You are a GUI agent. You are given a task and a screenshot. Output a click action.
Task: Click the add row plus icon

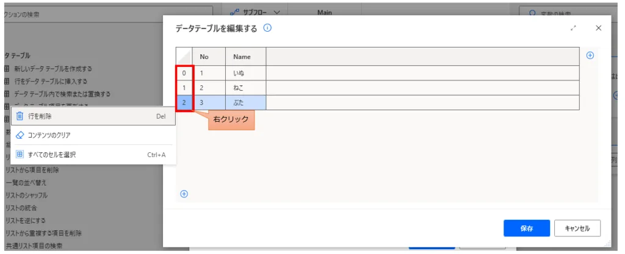tap(184, 194)
